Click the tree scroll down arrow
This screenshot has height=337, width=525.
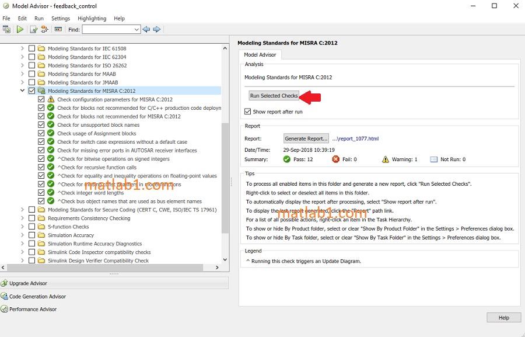[225, 259]
